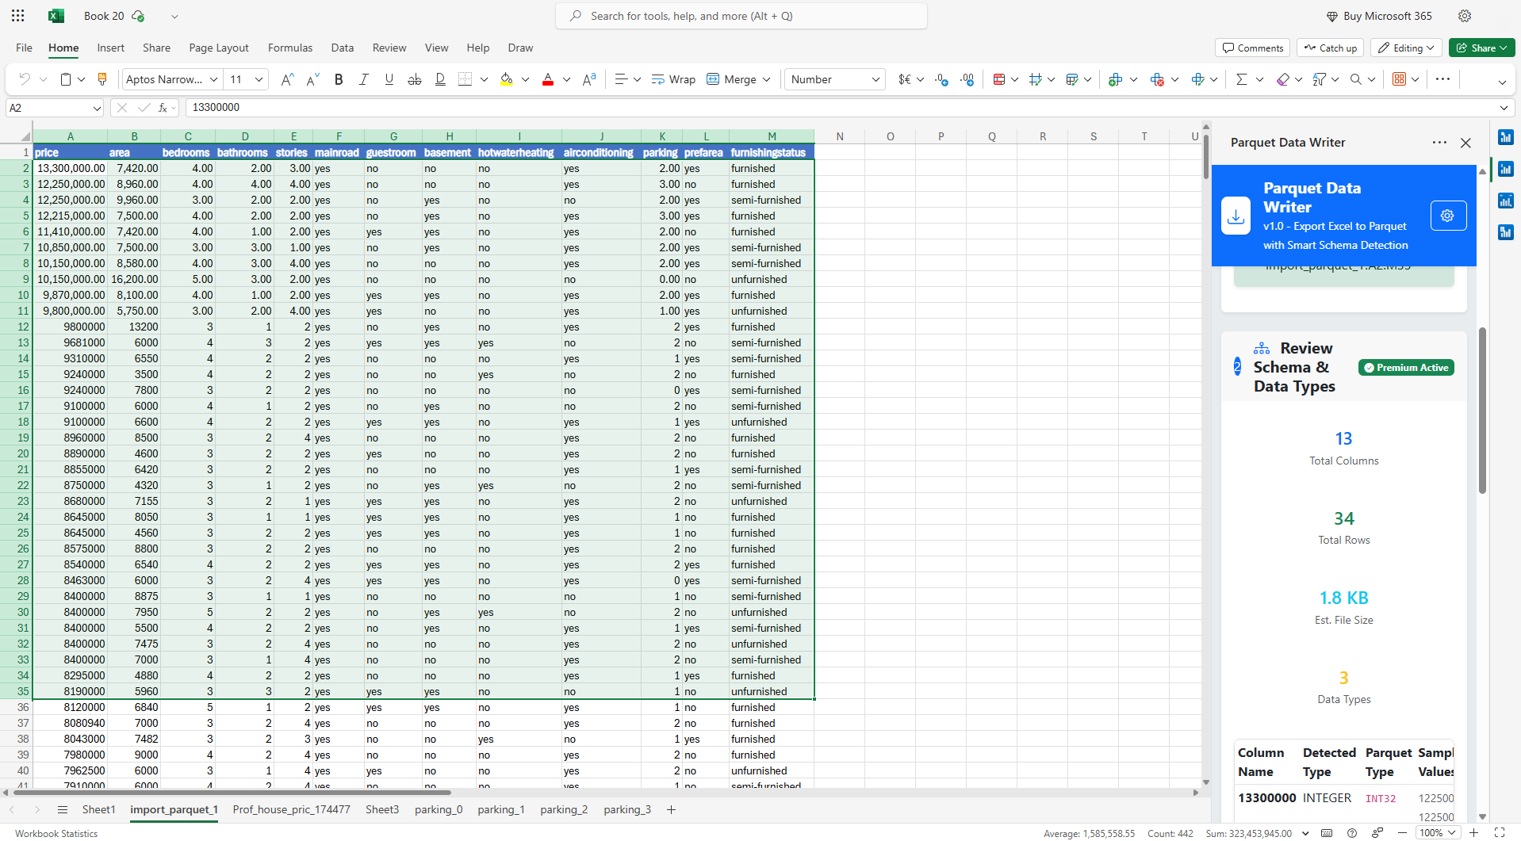Open the font color dropdown arrow
Viewport: 1521px width, 841px height.
566,79
